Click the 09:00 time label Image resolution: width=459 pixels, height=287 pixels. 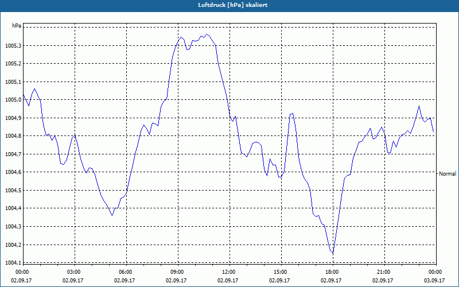click(x=178, y=272)
